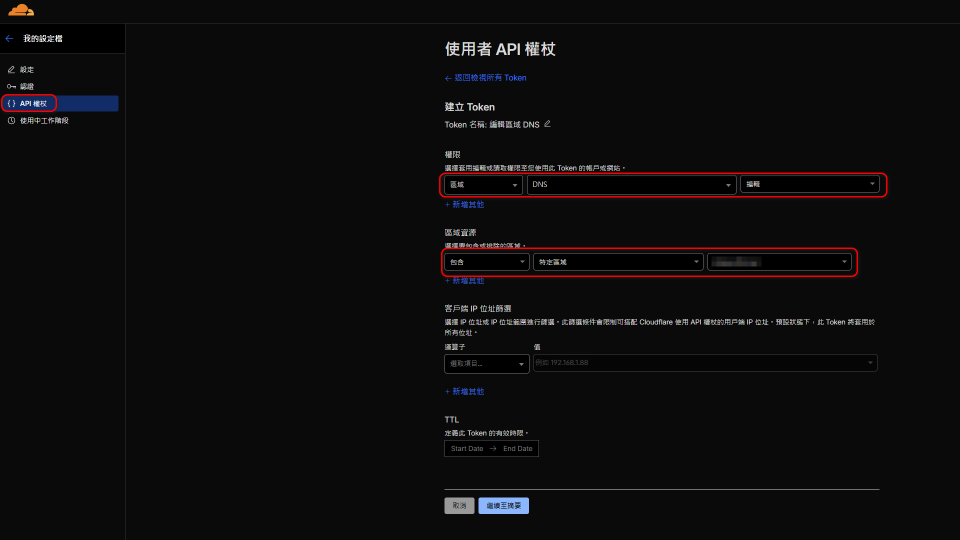
Task: Open the DNS permission dropdown
Action: [631, 184]
